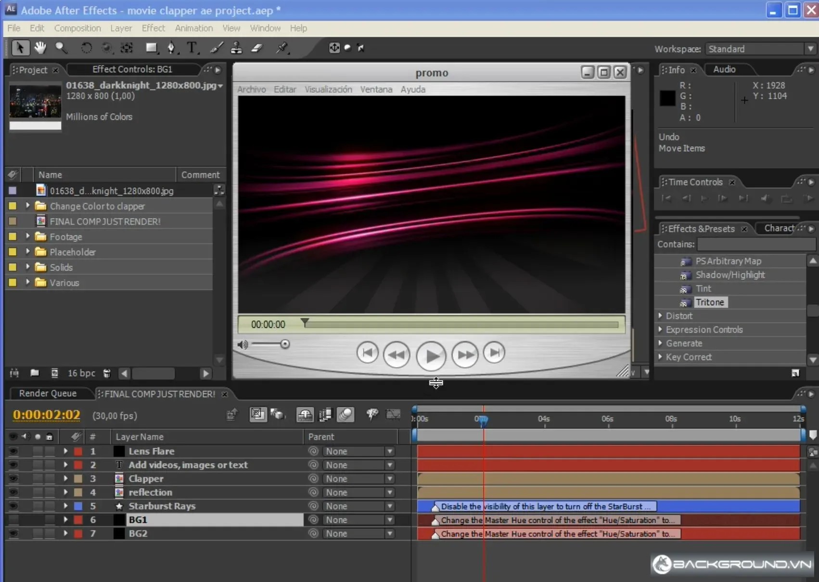The width and height of the screenshot is (819, 582).
Task: Select the Rotation tool
Action: coord(86,48)
